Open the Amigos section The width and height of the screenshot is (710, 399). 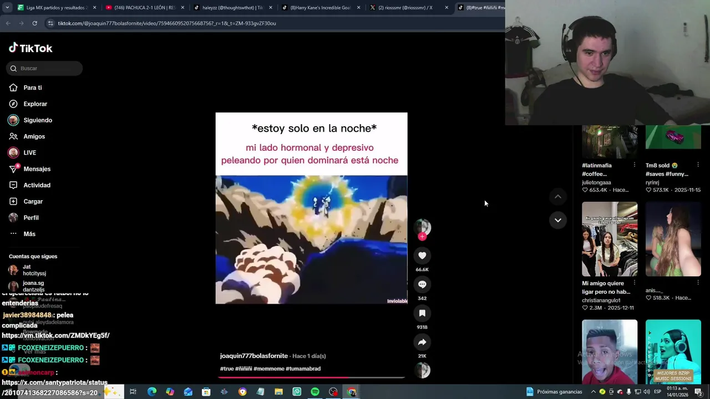27,136
